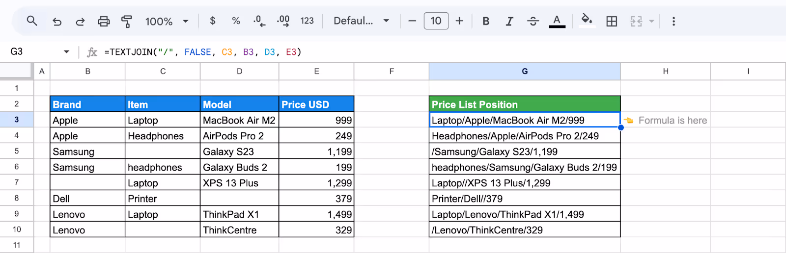Image resolution: width=786 pixels, height=253 pixels.
Task: Select column E header
Action: (316, 71)
